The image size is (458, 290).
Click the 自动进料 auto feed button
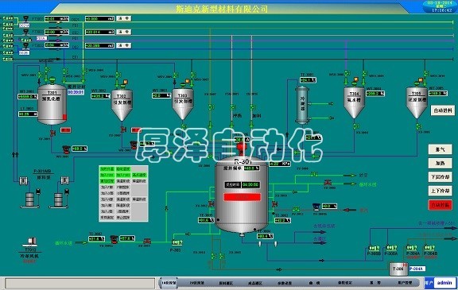click(443, 110)
